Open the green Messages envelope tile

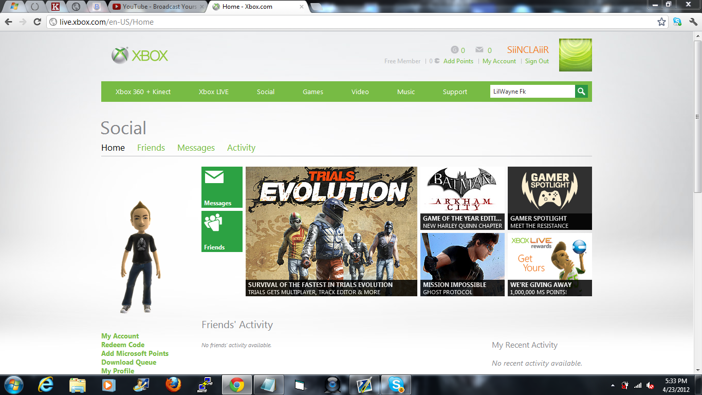[222, 187]
